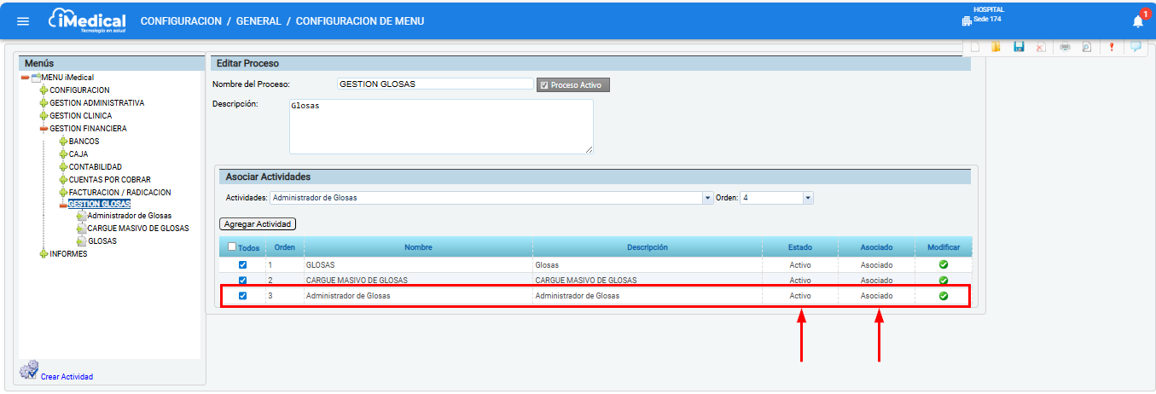Select CUENTAS POR COBRAR in the tree

pos(109,180)
